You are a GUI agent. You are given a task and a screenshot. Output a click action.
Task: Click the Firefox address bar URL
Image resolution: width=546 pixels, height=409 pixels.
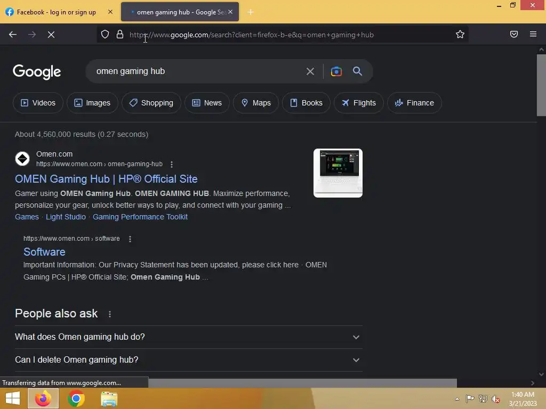point(252,35)
